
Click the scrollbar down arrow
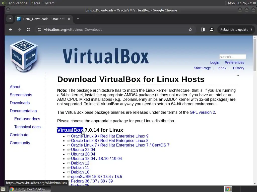(255, 183)
